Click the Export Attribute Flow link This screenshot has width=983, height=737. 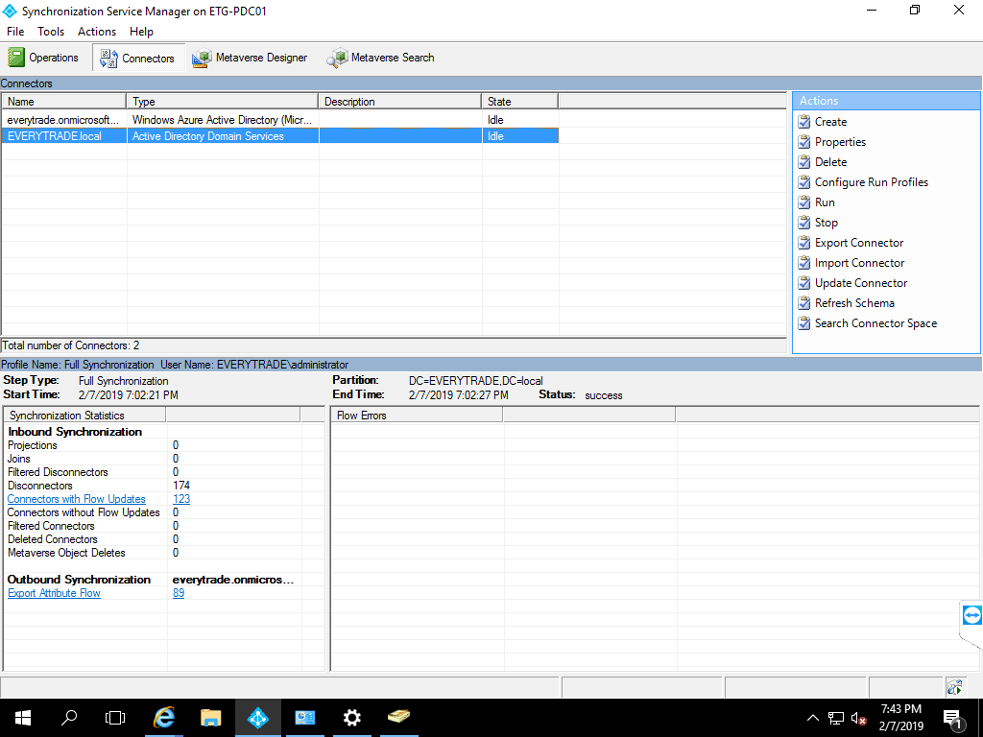click(54, 593)
